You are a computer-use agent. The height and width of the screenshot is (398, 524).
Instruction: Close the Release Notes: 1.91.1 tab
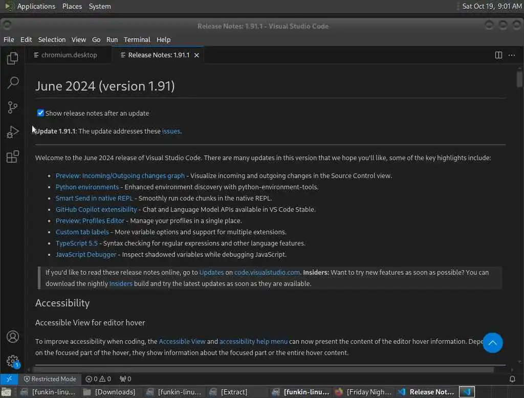coord(197,55)
